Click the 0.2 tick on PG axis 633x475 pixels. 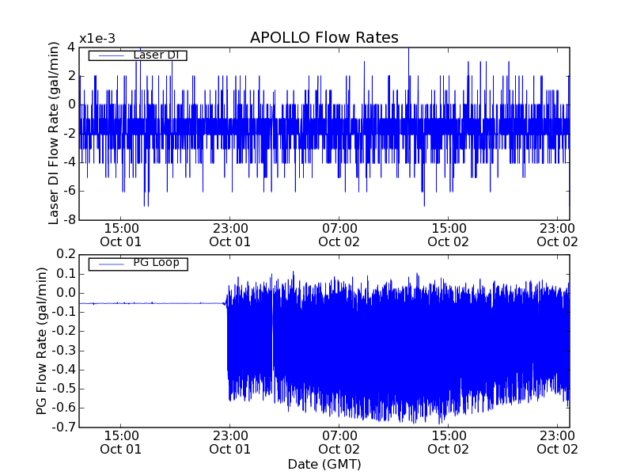click(x=66, y=254)
